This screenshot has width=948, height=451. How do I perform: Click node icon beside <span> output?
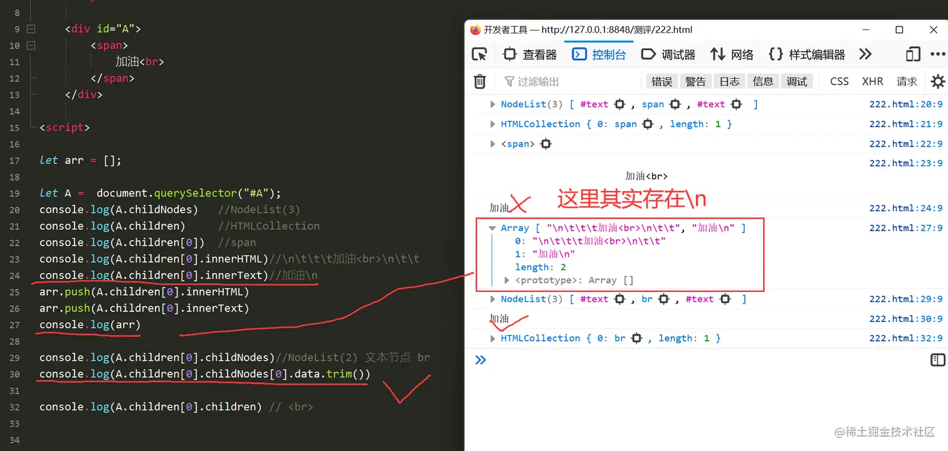click(546, 144)
